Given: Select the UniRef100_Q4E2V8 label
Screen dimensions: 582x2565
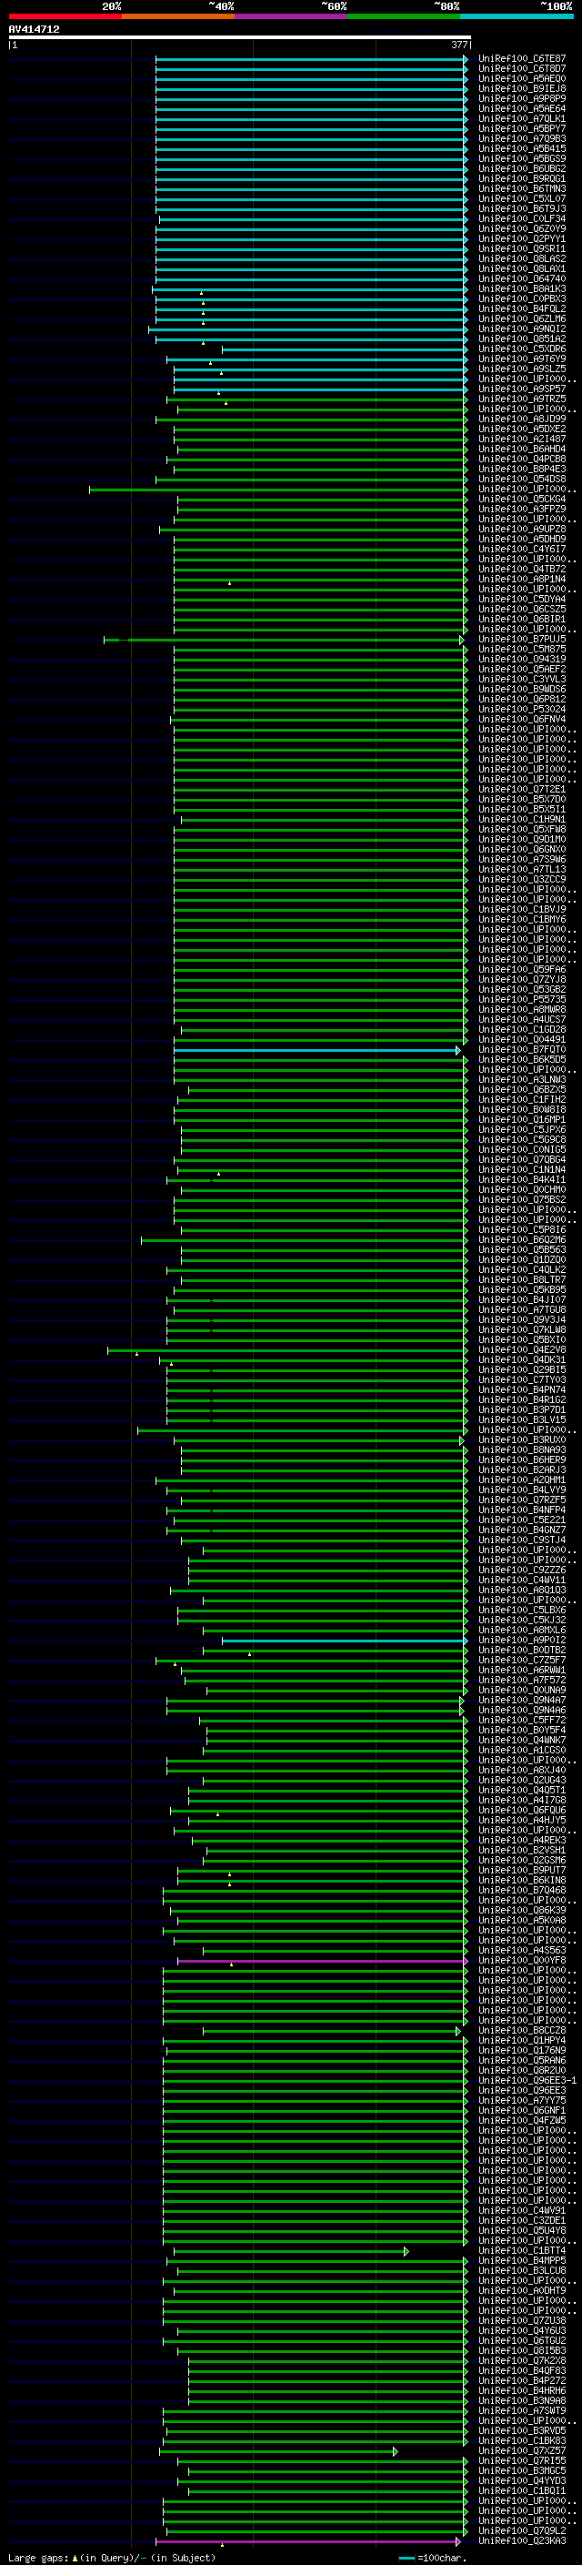Looking at the screenshot, I should pos(522,1349).
